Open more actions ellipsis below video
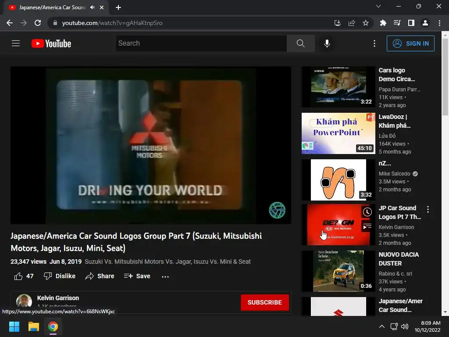This screenshot has height=337, width=449. tap(165, 276)
